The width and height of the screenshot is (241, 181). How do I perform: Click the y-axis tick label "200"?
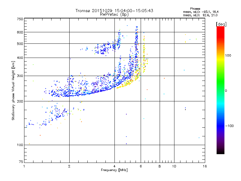coord(20,101)
